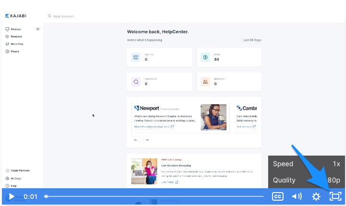Click the next arrow in updates carousel
The width and height of the screenshot is (346, 206).
147,140
